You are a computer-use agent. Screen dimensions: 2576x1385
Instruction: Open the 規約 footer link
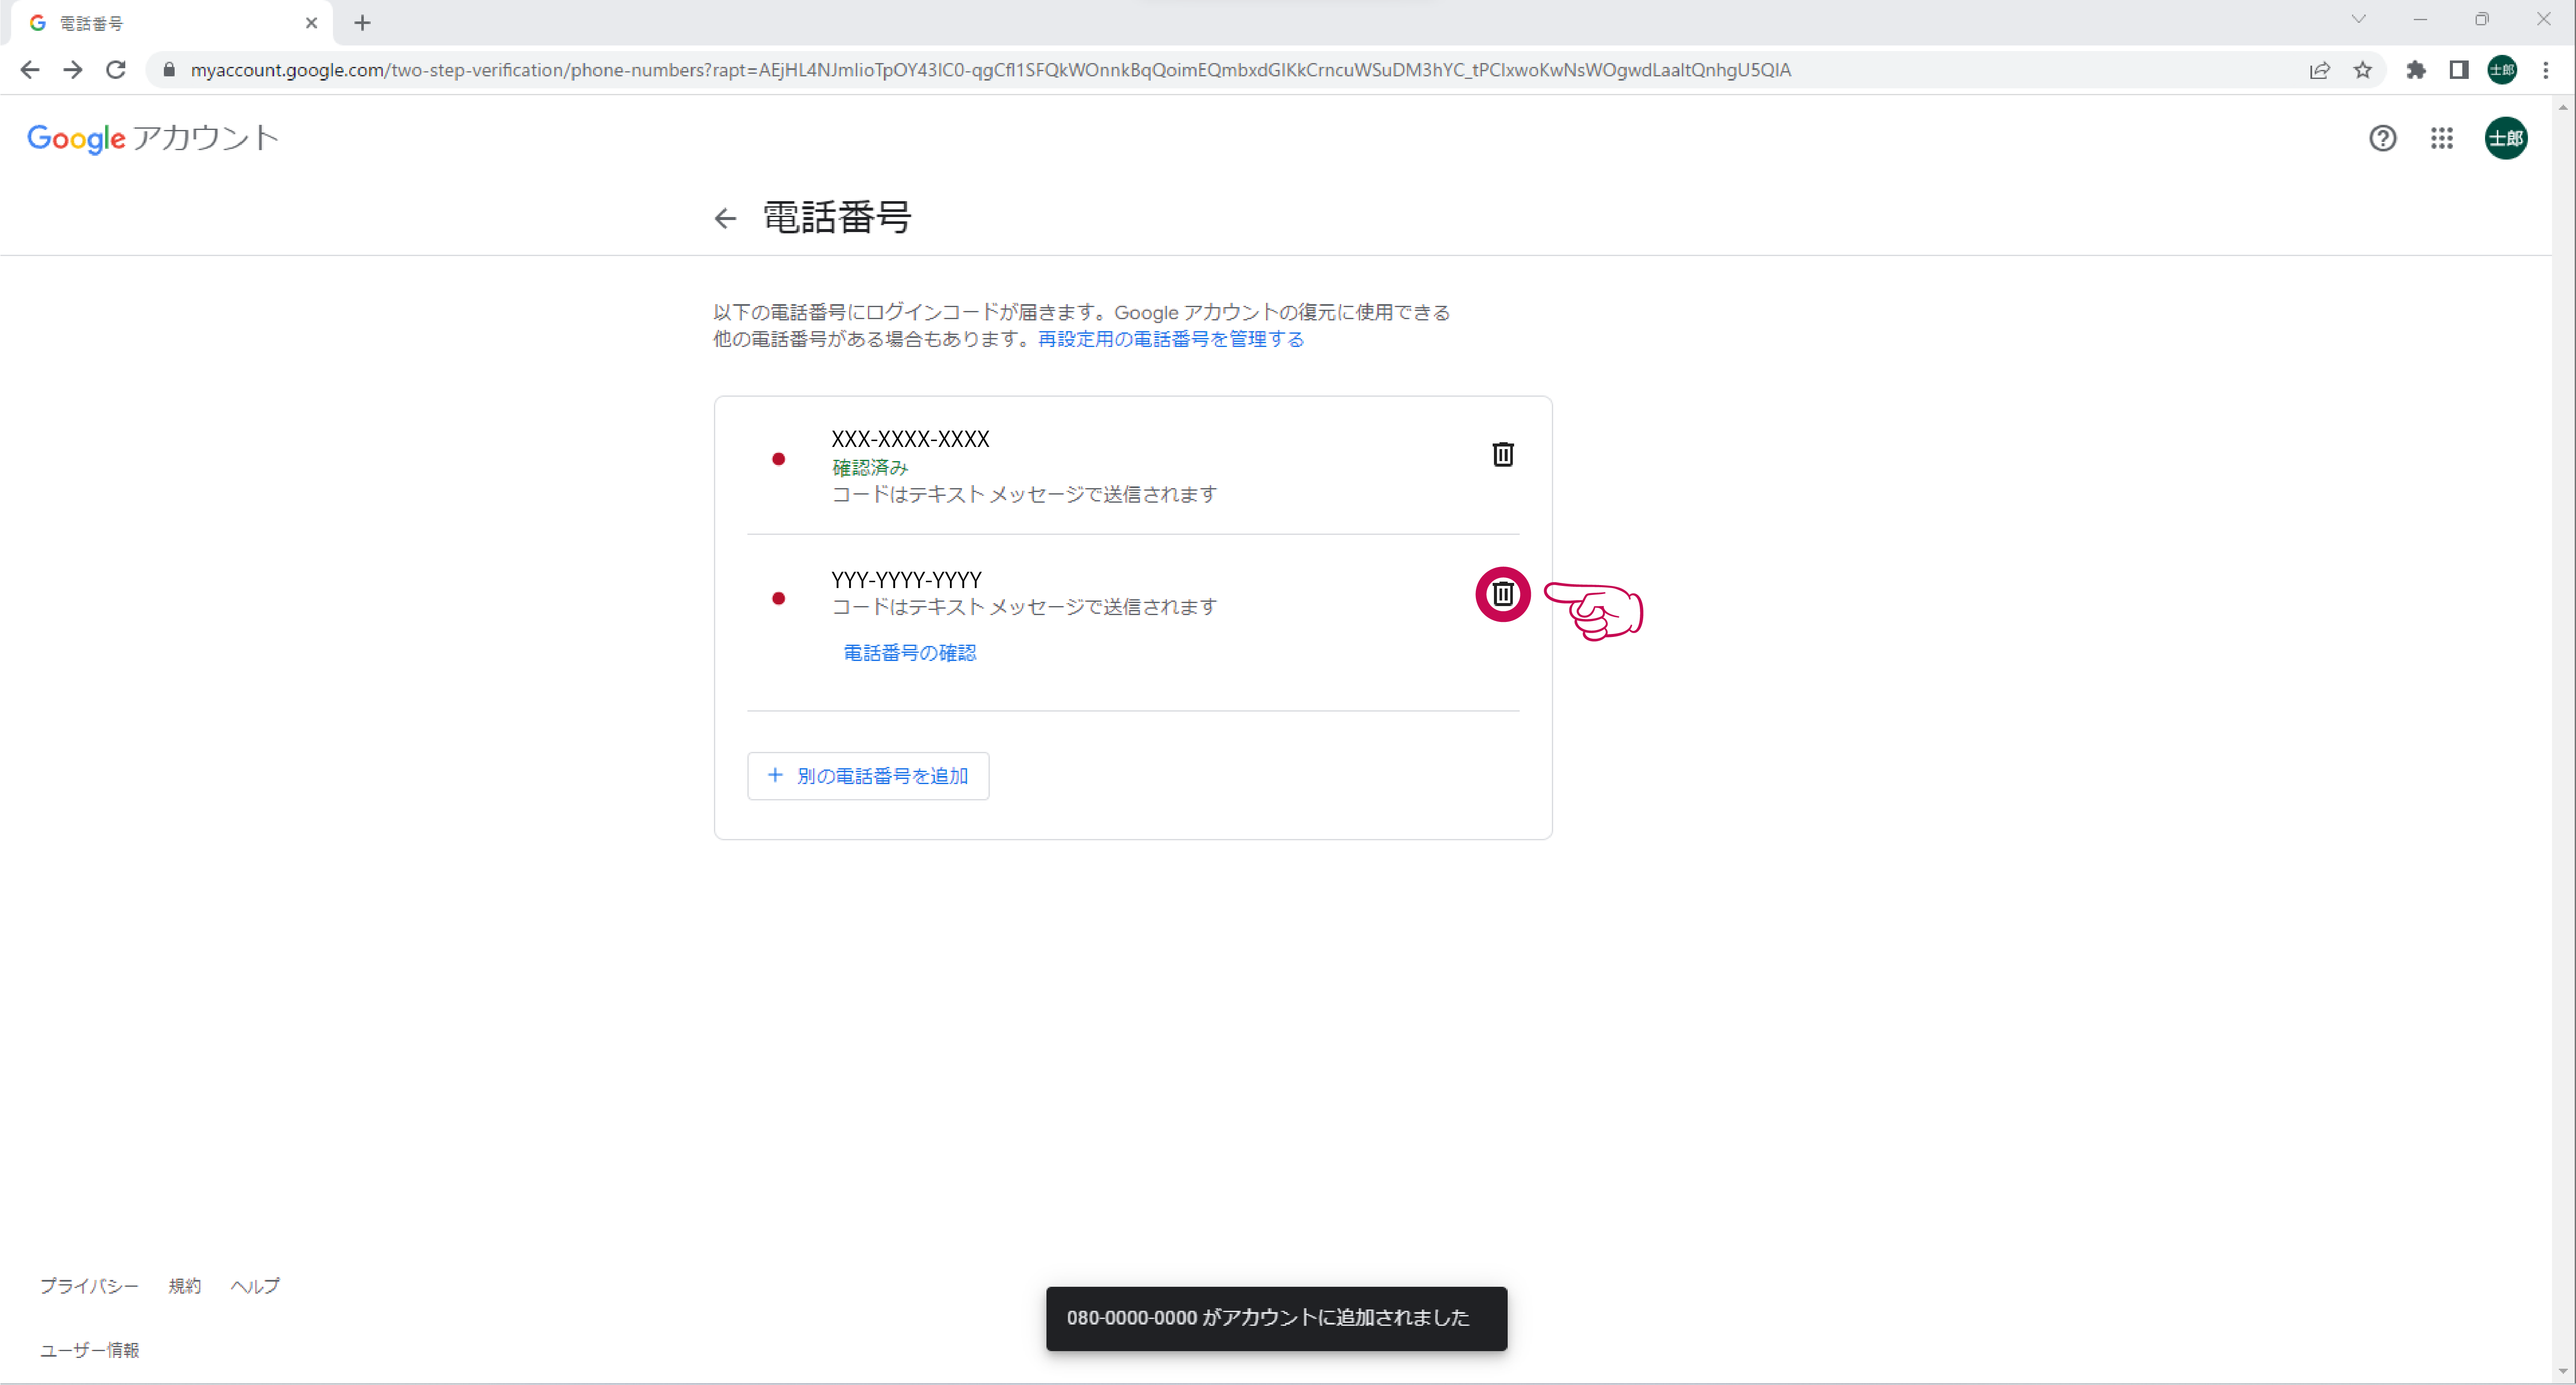coord(185,1286)
